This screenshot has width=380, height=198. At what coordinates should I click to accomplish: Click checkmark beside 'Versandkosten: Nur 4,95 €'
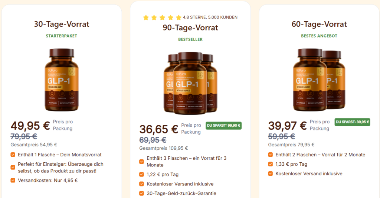coord(13,180)
